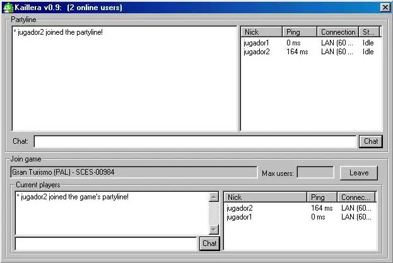This screenshot has height=263, width=393.
Task: Select jugador2 in Current players list
Action: pyautogui.click(x=240, y=208)
